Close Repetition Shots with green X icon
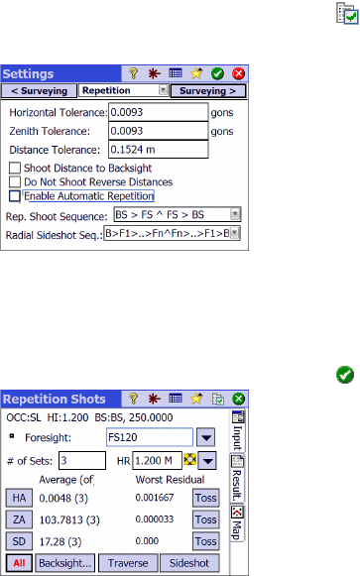The height and width of the screenshot is (576, 360). pos(238,399)
